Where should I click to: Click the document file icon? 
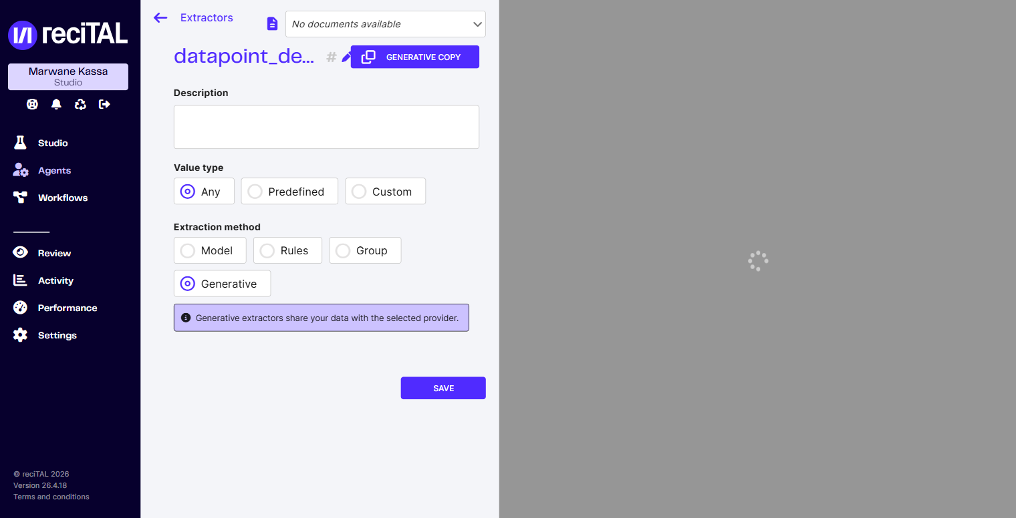(x=272, y=24)
